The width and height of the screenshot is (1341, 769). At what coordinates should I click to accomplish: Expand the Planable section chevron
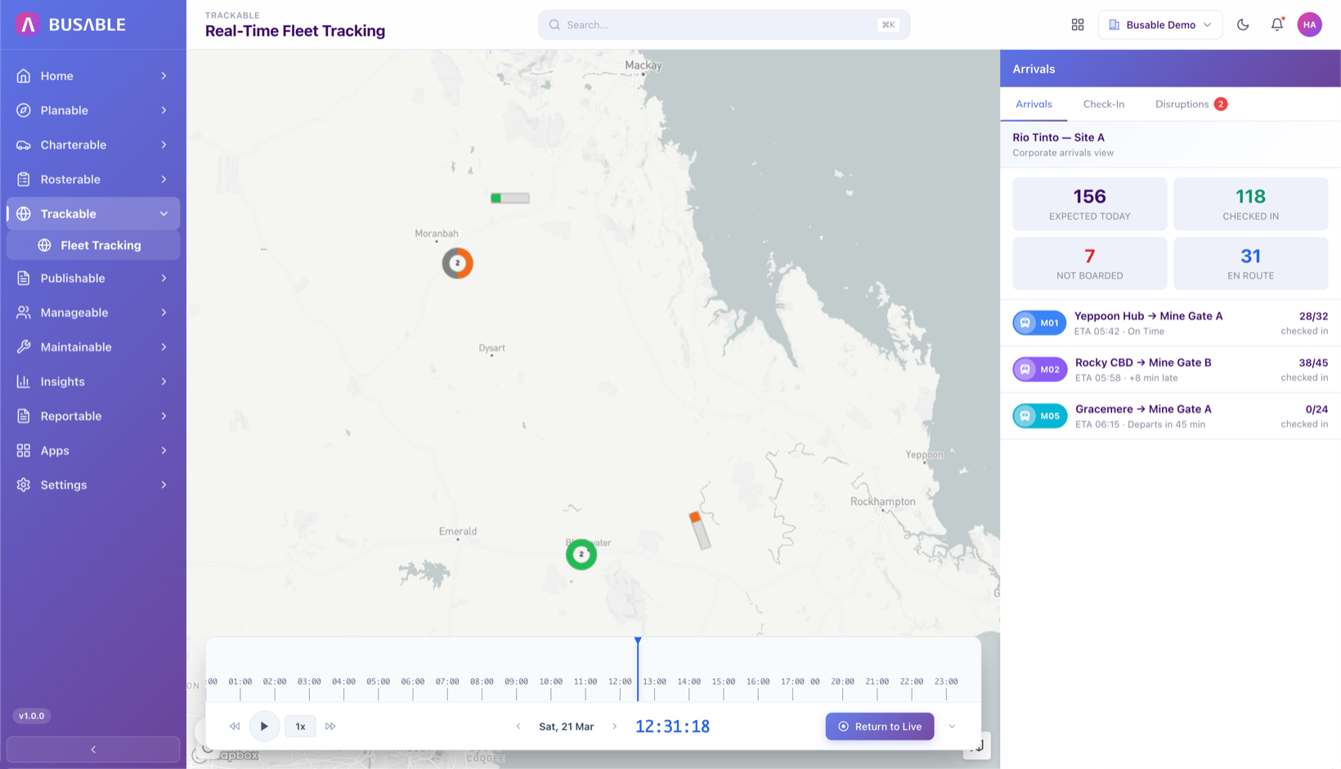(164, 110)
